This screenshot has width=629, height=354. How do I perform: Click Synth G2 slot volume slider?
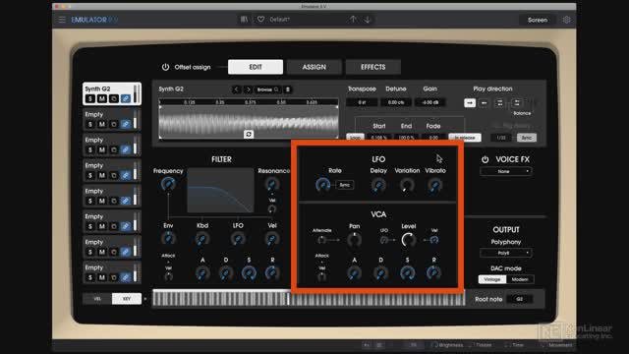[137, 94]
